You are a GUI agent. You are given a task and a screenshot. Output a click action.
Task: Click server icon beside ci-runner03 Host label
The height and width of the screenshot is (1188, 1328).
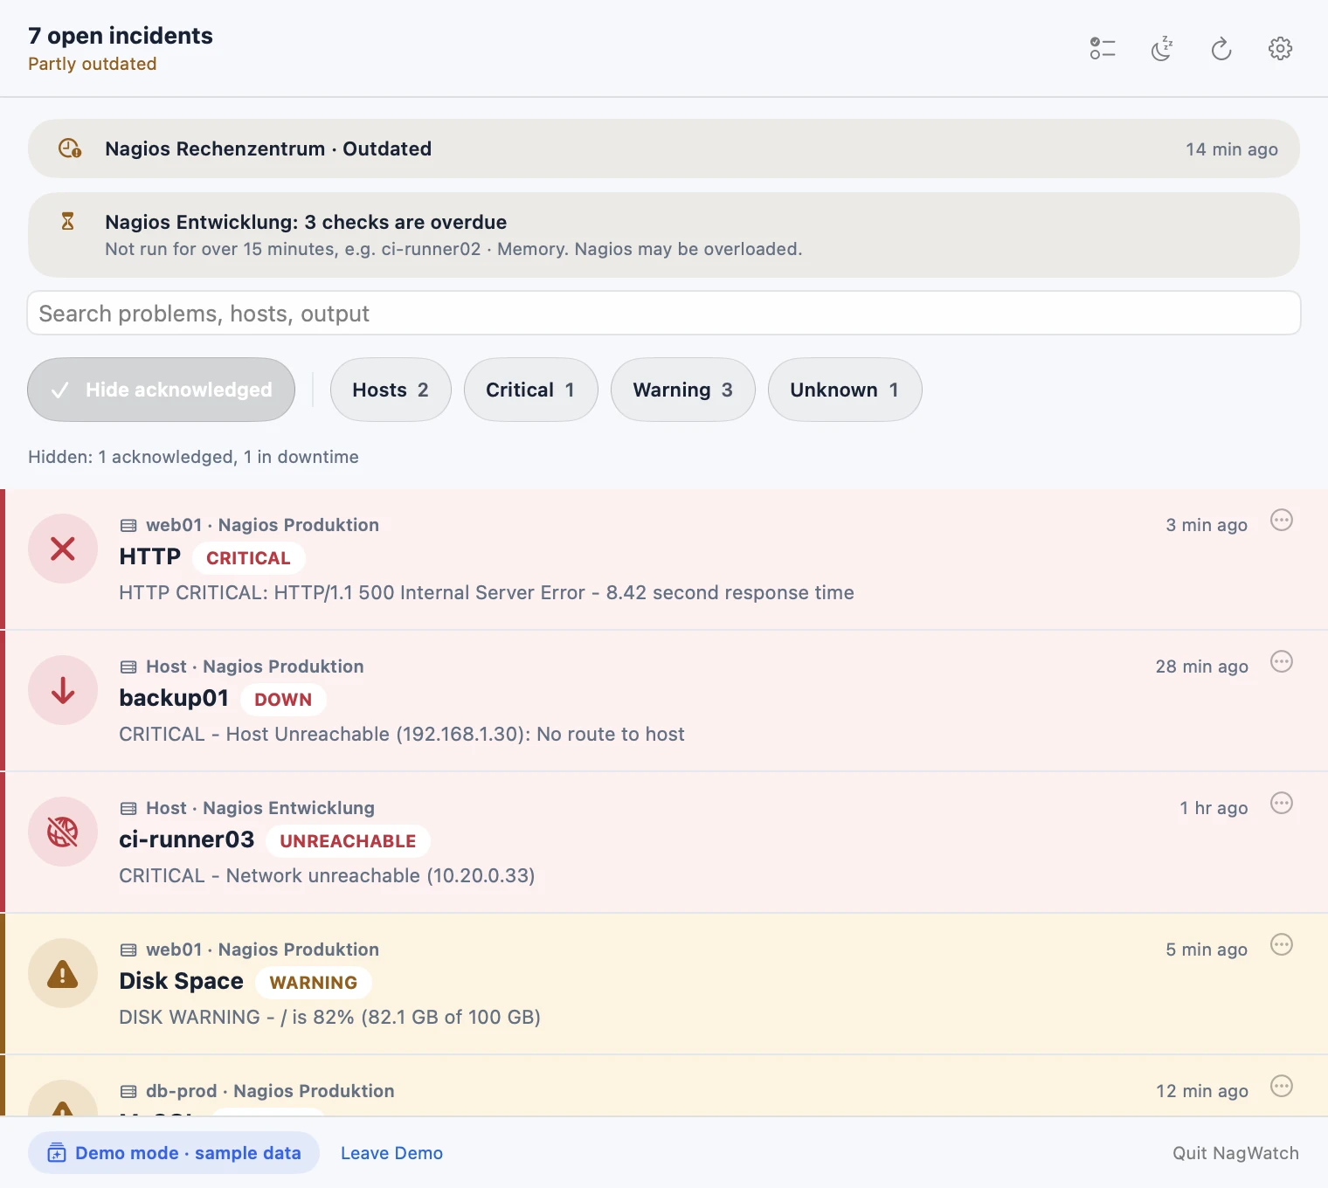pos(128,809)
